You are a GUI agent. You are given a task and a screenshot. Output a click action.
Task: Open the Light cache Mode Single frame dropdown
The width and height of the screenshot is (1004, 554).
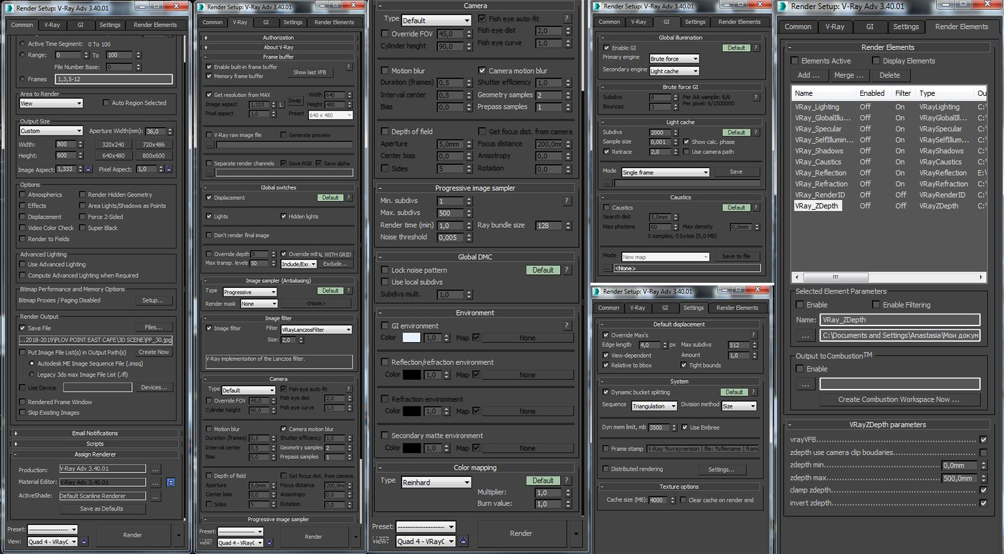coord(665,172)
